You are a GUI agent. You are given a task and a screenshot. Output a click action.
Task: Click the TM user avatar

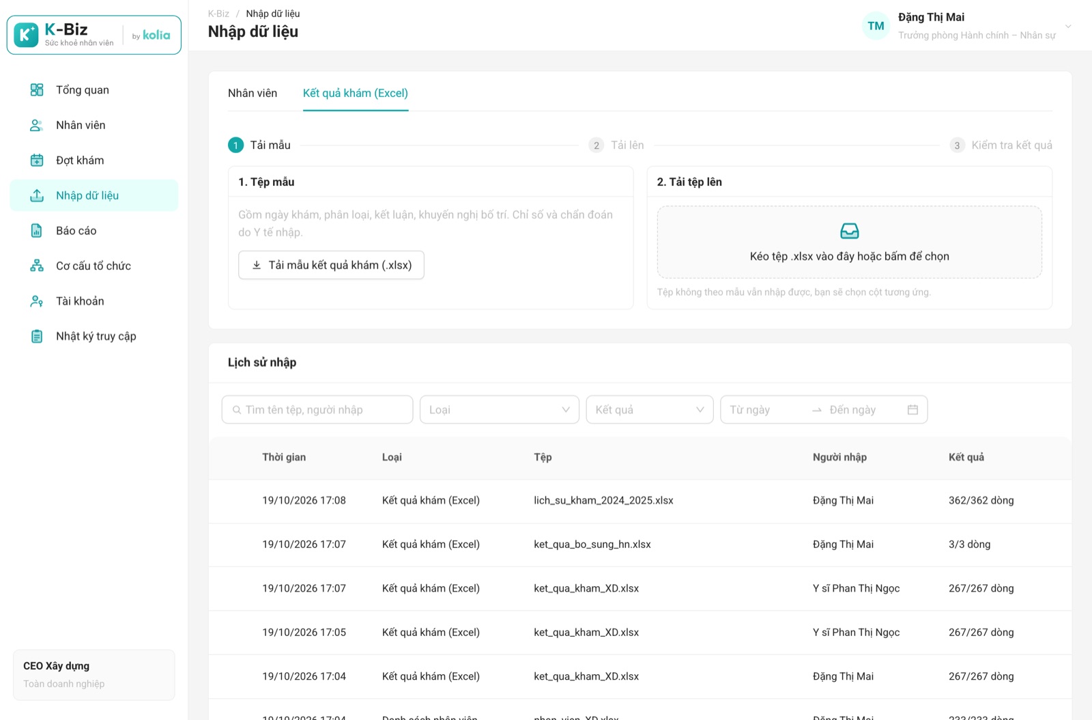pyautogui.click(x=876, y=26)
